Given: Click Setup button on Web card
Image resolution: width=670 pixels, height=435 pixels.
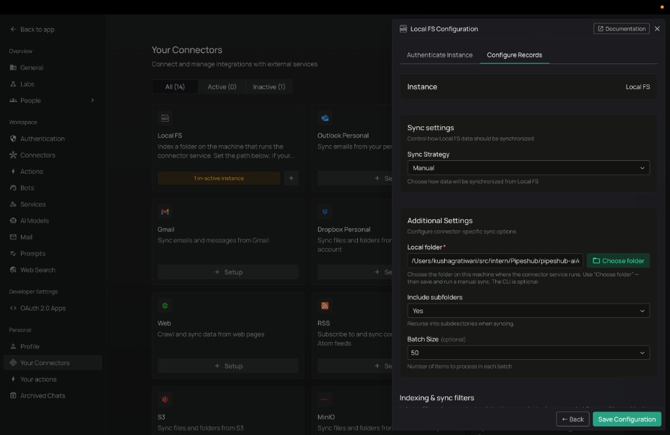Looking at the screenshot, I should pyautogui.click(x=228, y=366).
